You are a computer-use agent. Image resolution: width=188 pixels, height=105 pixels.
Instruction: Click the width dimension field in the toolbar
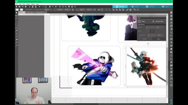(60, 10)
